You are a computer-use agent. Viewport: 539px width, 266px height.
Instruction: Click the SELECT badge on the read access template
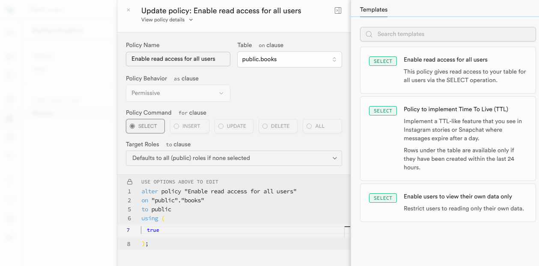point(382,61)
